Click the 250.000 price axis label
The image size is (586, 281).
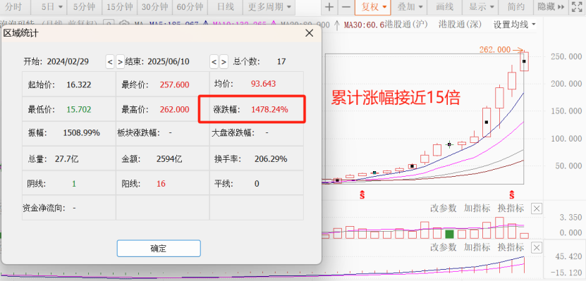point(566,57)
